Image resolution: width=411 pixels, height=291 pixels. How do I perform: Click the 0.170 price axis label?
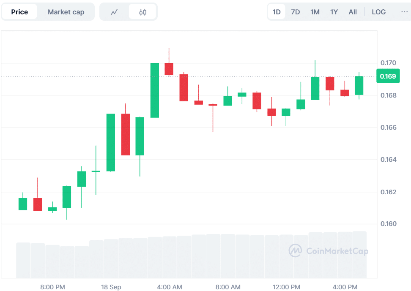(x=388, y=63)
